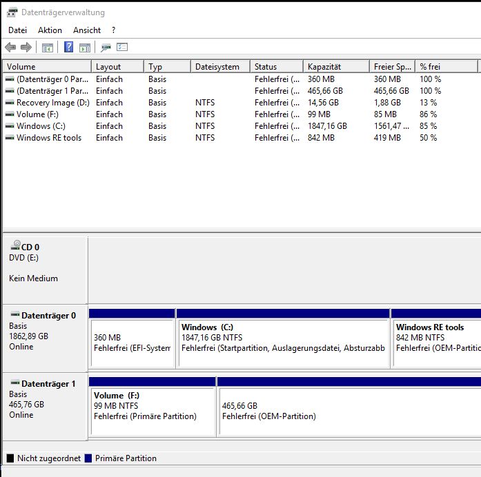Select the Recovery Image (D:) volume row
Image resolution: width=481 pixels, height=477 pixels.
click(240, 102)
